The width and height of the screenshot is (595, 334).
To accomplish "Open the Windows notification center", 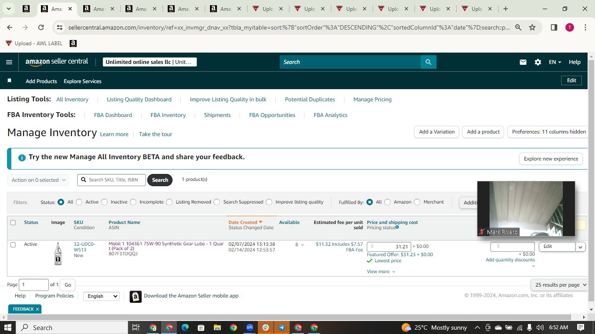I will click(x=581, y=327).
